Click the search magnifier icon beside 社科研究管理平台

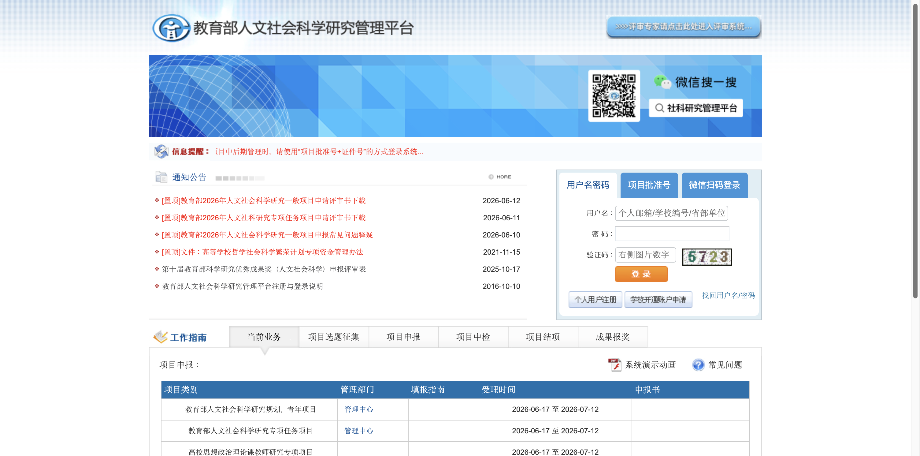(659, 108)
